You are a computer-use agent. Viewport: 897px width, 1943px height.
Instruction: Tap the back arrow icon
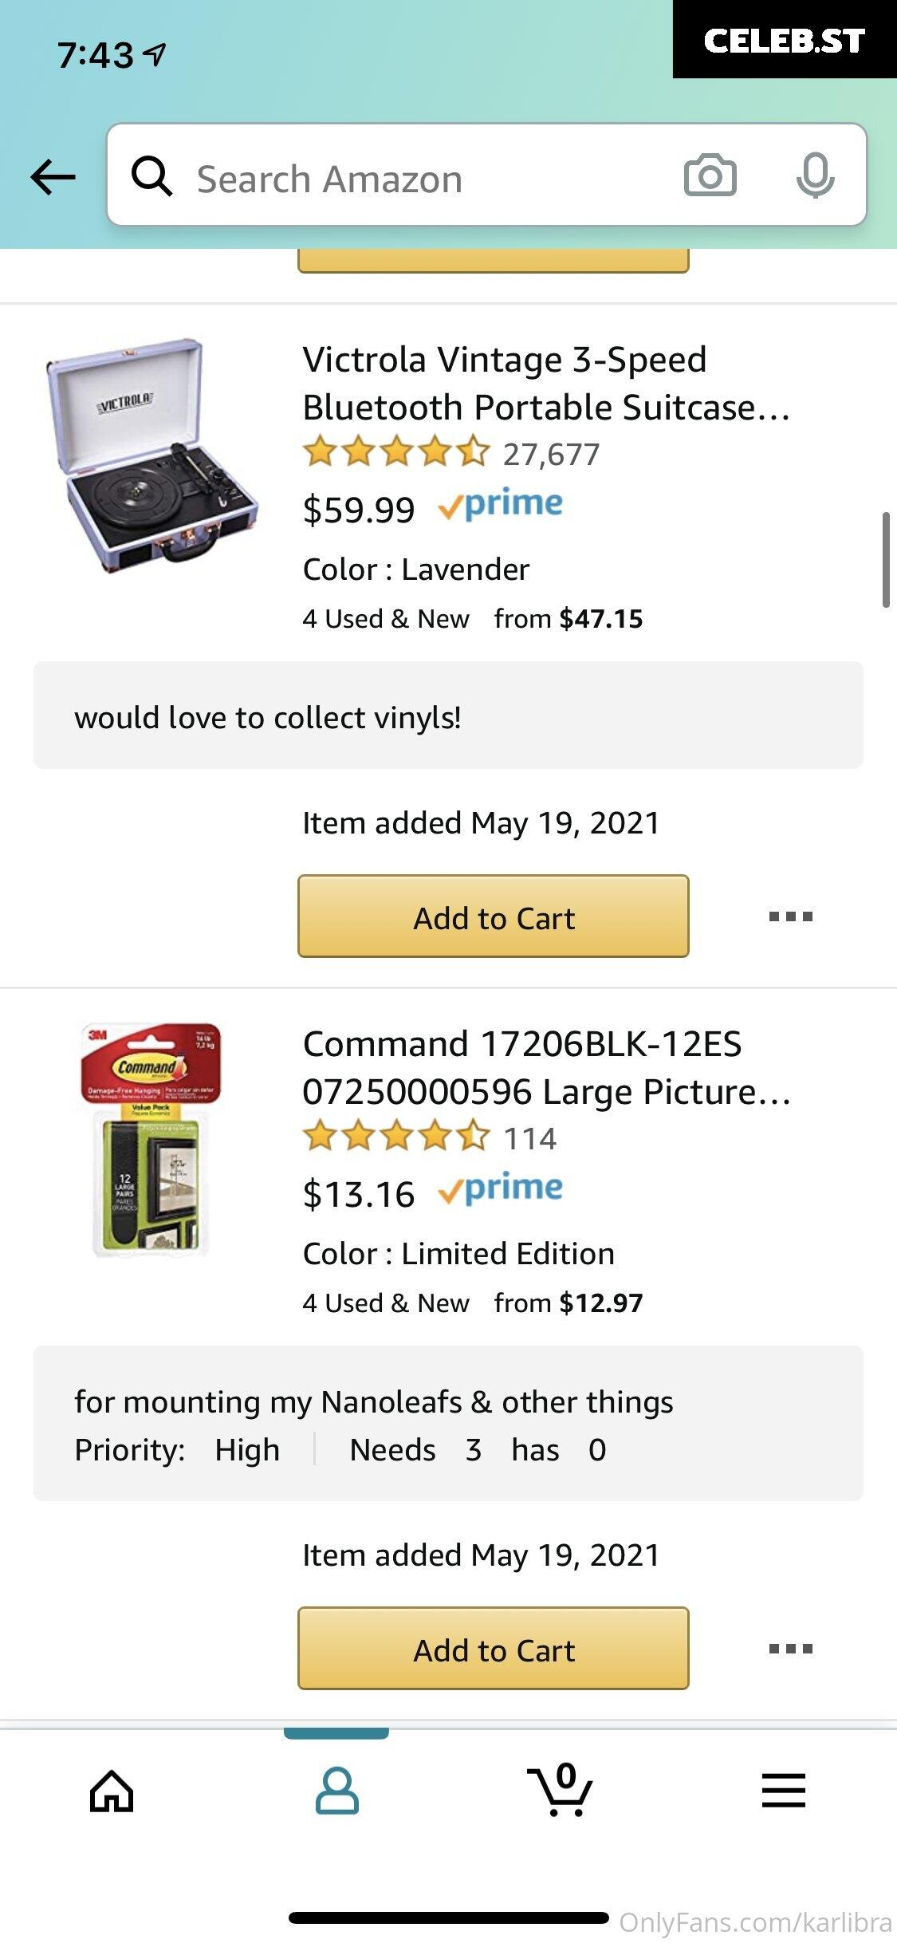pyautogui.click(x=53, y=176)
